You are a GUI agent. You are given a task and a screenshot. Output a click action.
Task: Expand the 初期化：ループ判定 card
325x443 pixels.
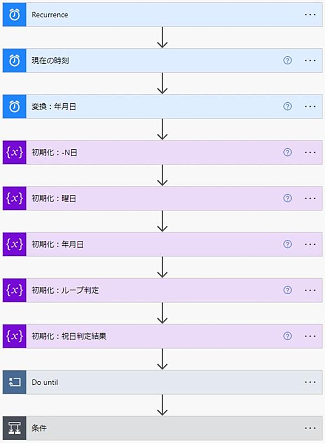tap(162, 290)
